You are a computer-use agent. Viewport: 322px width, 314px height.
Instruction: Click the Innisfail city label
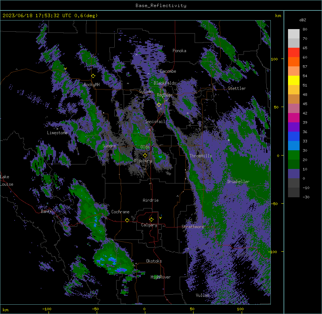(155, 122)
